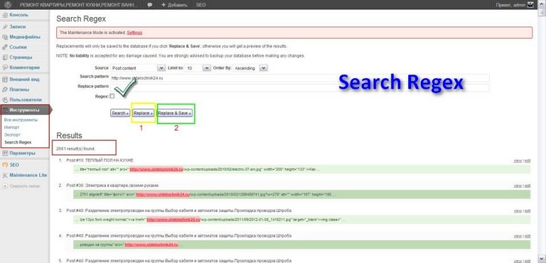Open the Пользователи users icon

(5, 100)
